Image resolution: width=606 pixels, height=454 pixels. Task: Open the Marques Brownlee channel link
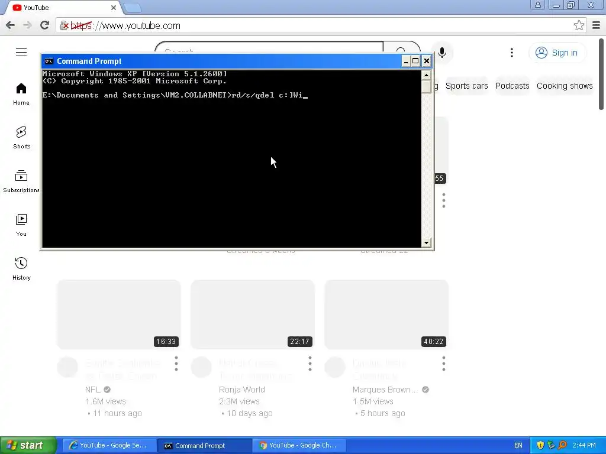click(385, 390)
